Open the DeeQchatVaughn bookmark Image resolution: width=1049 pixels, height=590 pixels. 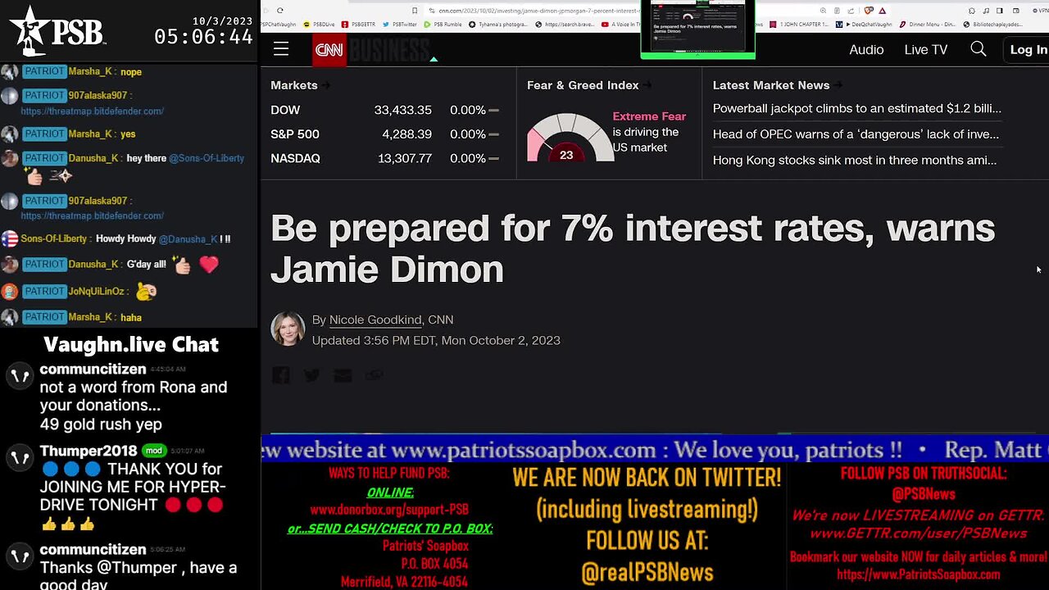863,25
